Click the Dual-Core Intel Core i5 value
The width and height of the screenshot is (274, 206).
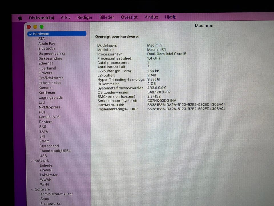167,54
